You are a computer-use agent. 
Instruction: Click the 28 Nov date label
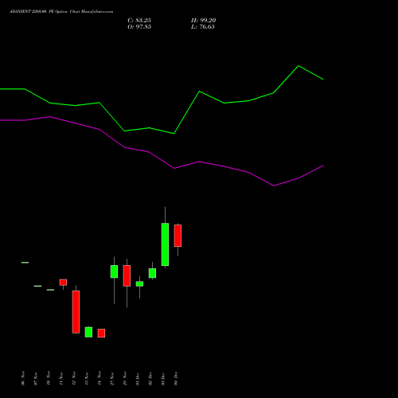(x=125, y=378)
